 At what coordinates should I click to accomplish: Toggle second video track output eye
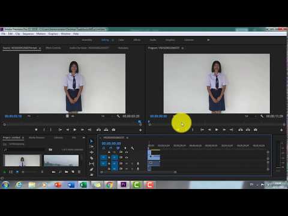(127, 158)
